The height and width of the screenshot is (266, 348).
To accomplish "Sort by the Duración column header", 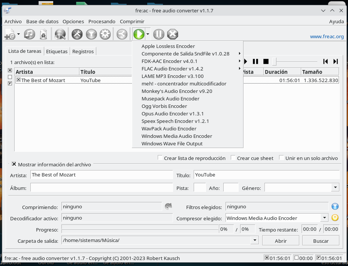I will click(x=282, y=72).
